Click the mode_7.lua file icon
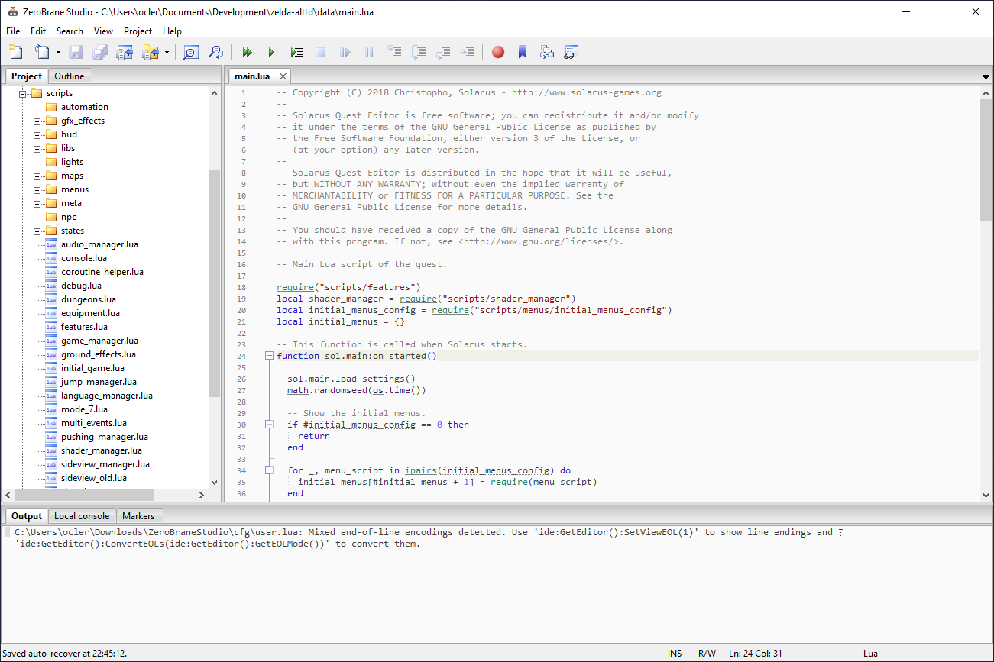Screen dimensions: 994x662 tap(51, 409)
